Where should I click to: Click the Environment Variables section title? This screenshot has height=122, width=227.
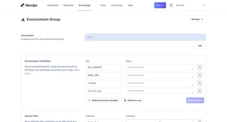pyautogui.click(x=38, y=61)
